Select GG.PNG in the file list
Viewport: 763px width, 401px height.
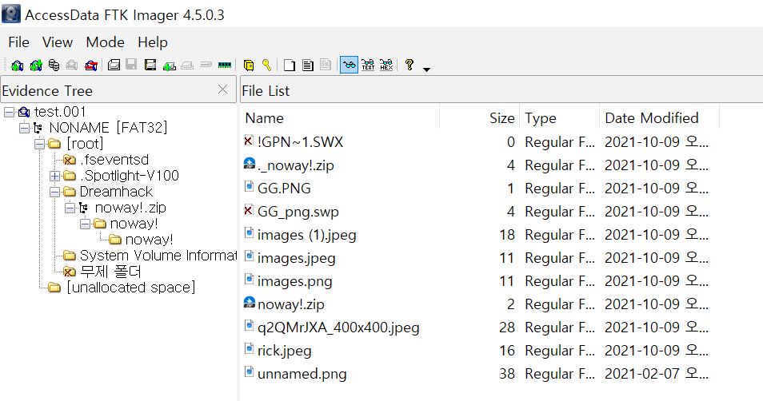[x=284, y=188]
